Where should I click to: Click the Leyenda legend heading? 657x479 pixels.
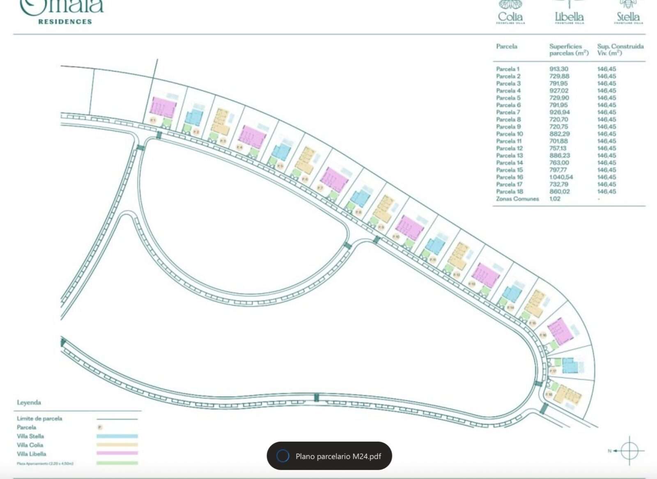(29, 403)
